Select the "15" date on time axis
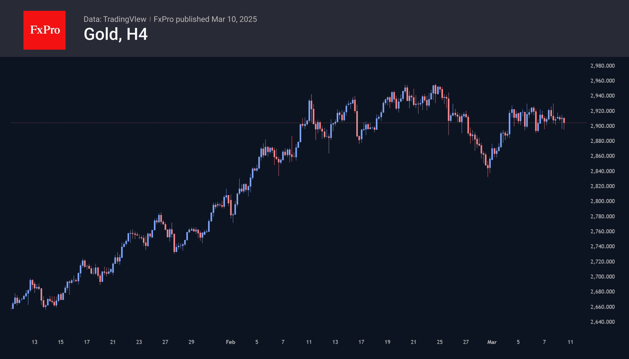The width and height of the screenshot is (629, 359). [x=61, y=342]
